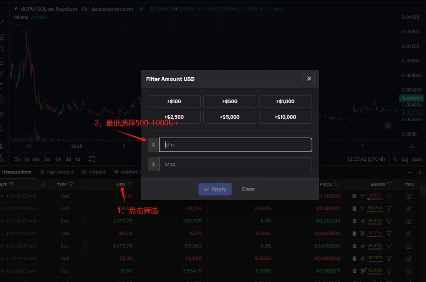Select the >$2,500 preset filter
Viewport: 426px width, 282px height.
coord(174,117)
